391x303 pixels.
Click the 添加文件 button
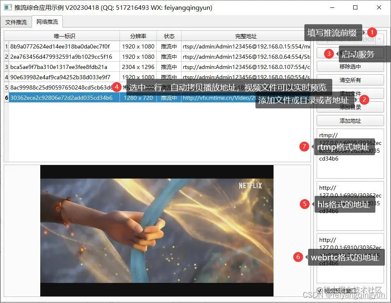coord(350,94)
